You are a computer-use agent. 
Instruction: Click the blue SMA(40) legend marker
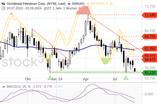tap(69, 4)
